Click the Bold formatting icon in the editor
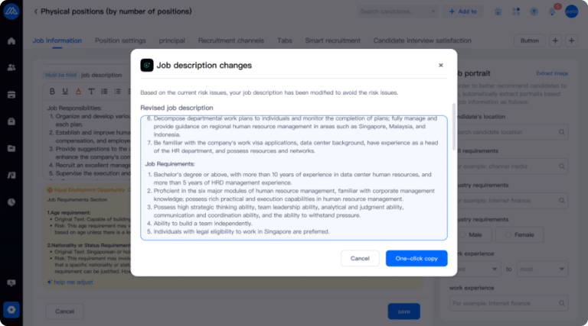The height and width of the screenshot is (326, 588). tap(53, 92)
